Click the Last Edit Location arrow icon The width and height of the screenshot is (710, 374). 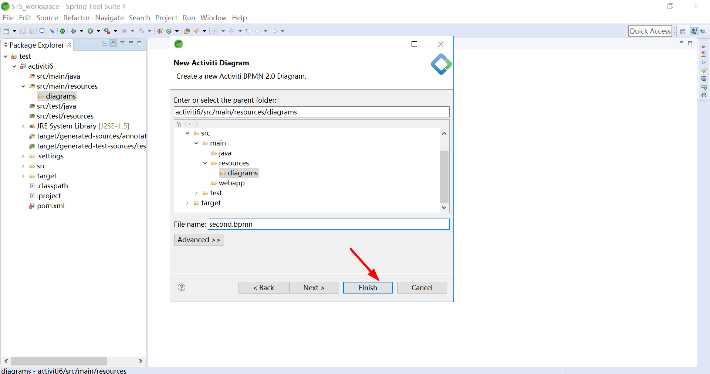point(248,31)
